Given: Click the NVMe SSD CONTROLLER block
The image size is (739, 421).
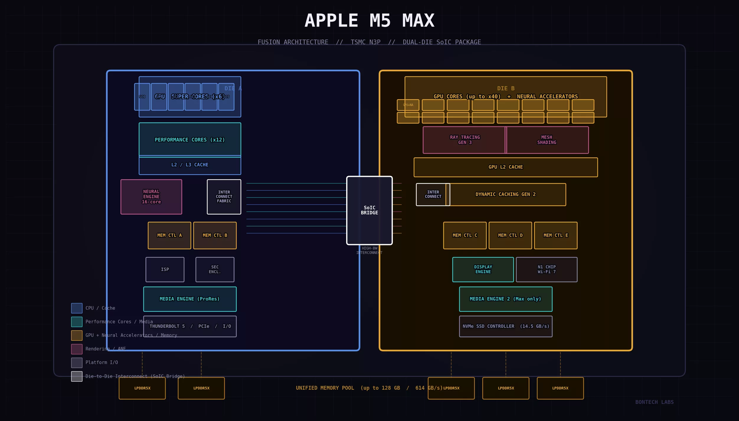Looking at the screenshot, I should coord(506,326).
